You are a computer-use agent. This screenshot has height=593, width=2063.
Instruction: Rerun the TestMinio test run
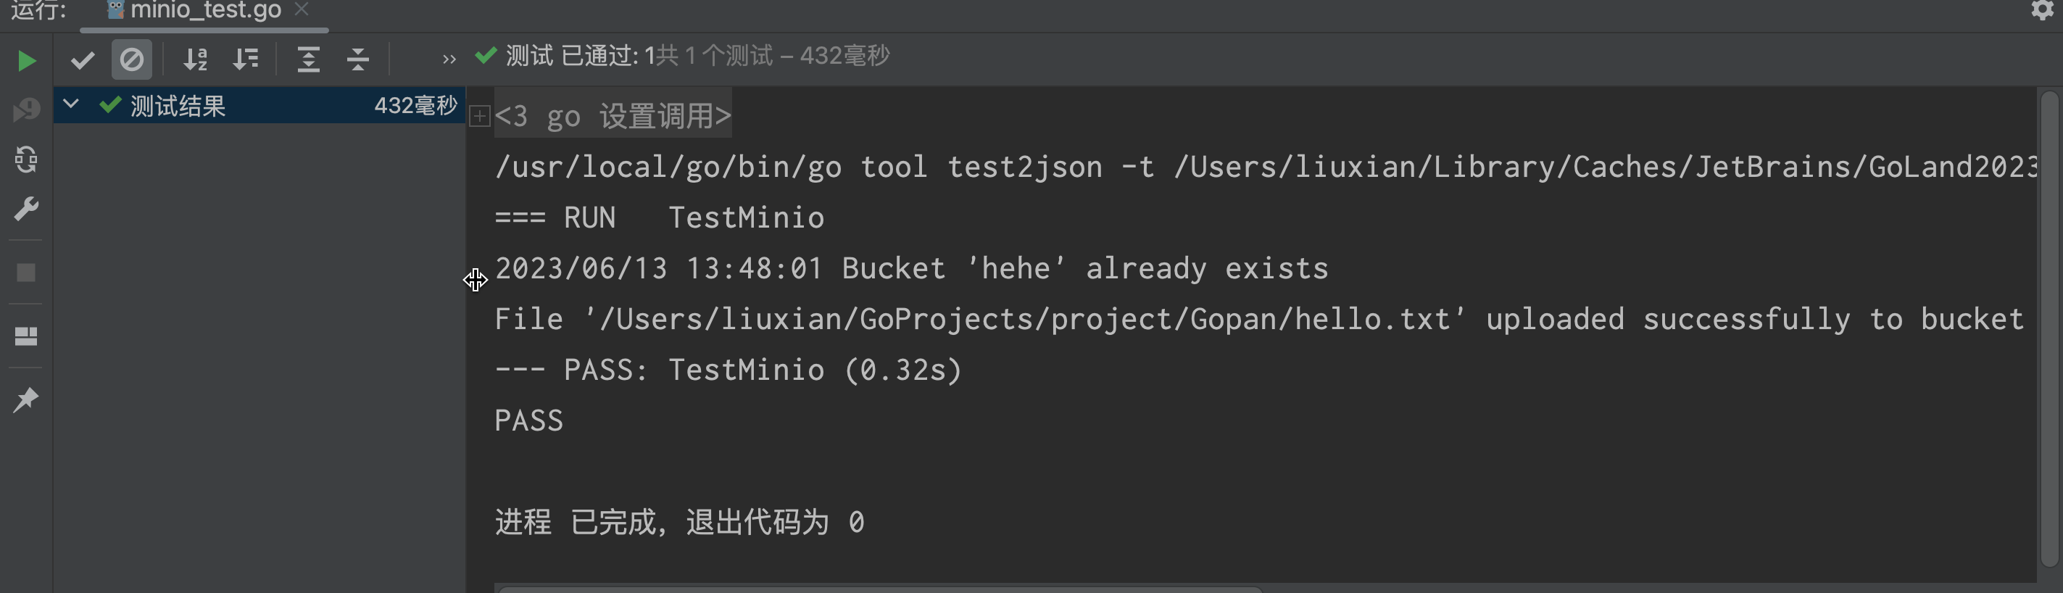26,59
